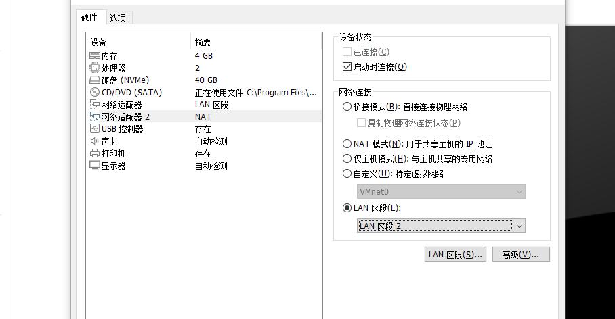The width and height of the screenshot is (615, 319).
Task: Click the LAN 区段(S)... button
Action: click(455, 254)
